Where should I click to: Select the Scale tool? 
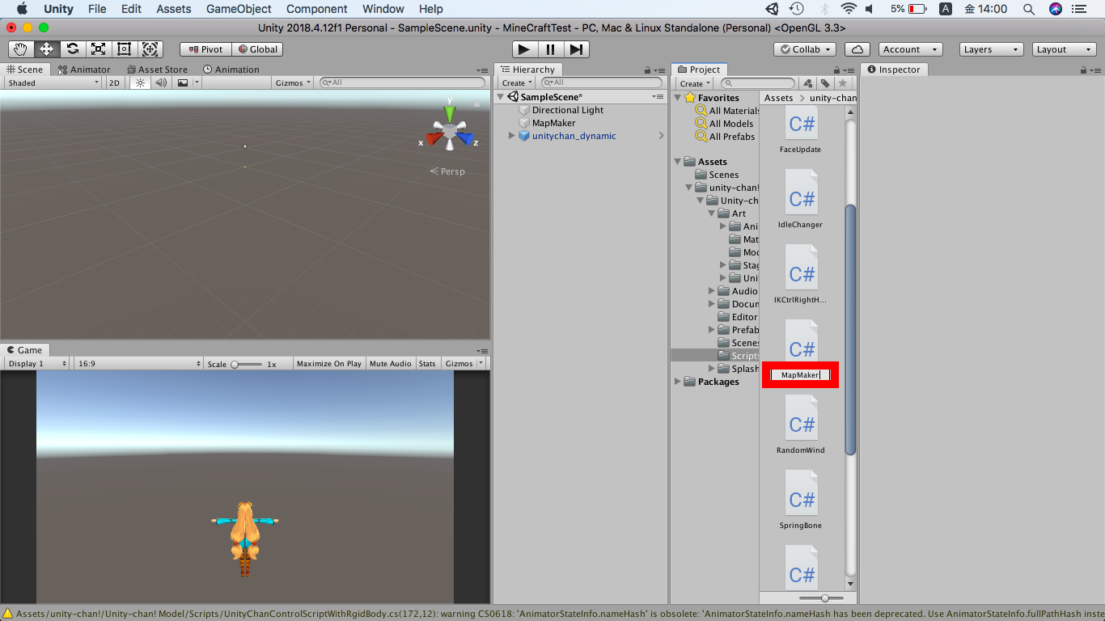(98, 49)
